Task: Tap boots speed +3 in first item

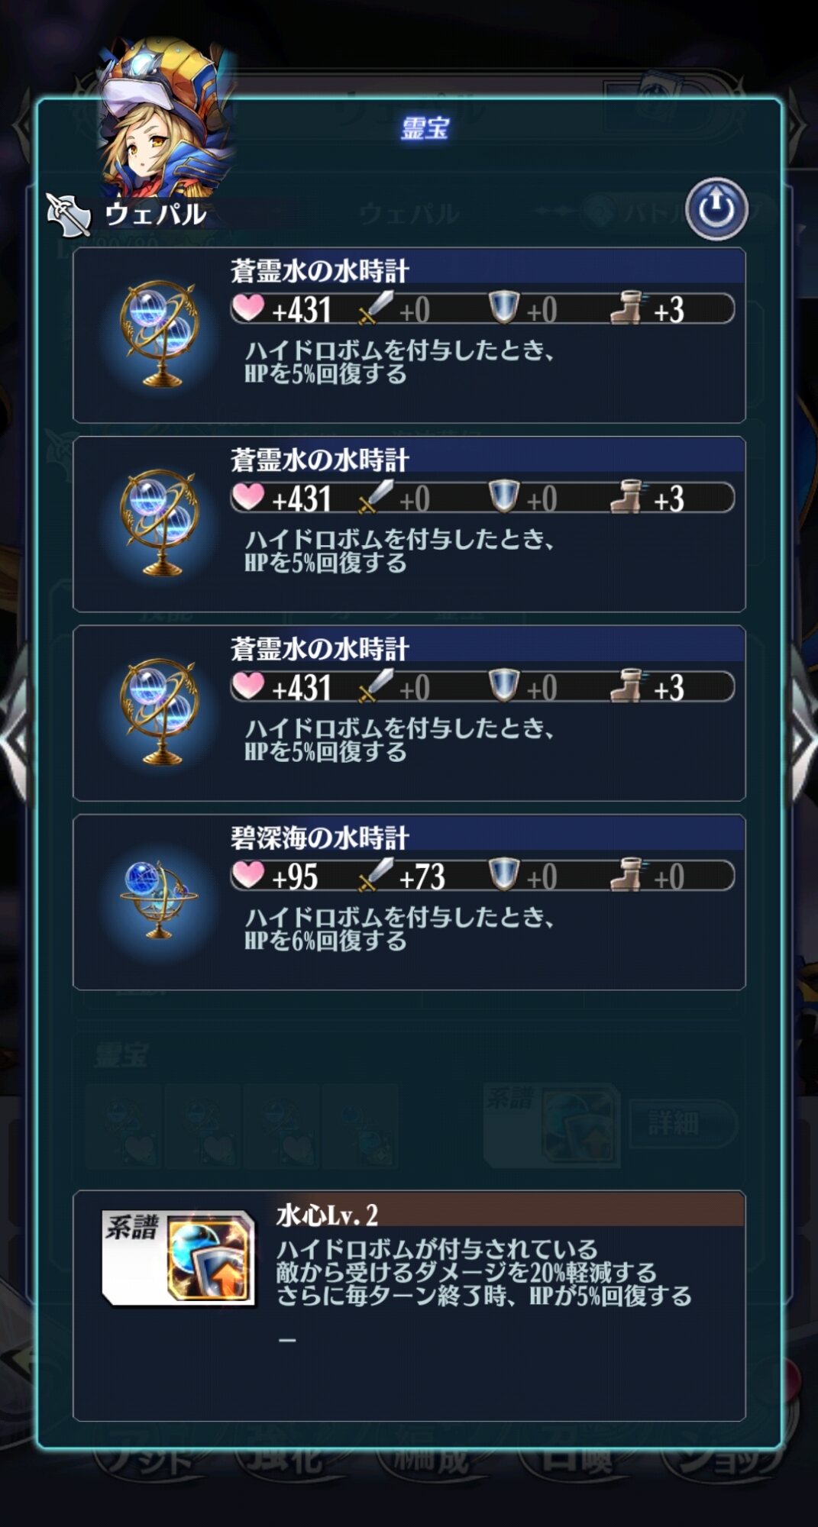Action: pyautogui.click(x=649, y=309)
